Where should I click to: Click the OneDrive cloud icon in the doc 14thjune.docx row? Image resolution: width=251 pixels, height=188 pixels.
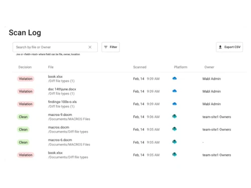(x=175, y=91)
